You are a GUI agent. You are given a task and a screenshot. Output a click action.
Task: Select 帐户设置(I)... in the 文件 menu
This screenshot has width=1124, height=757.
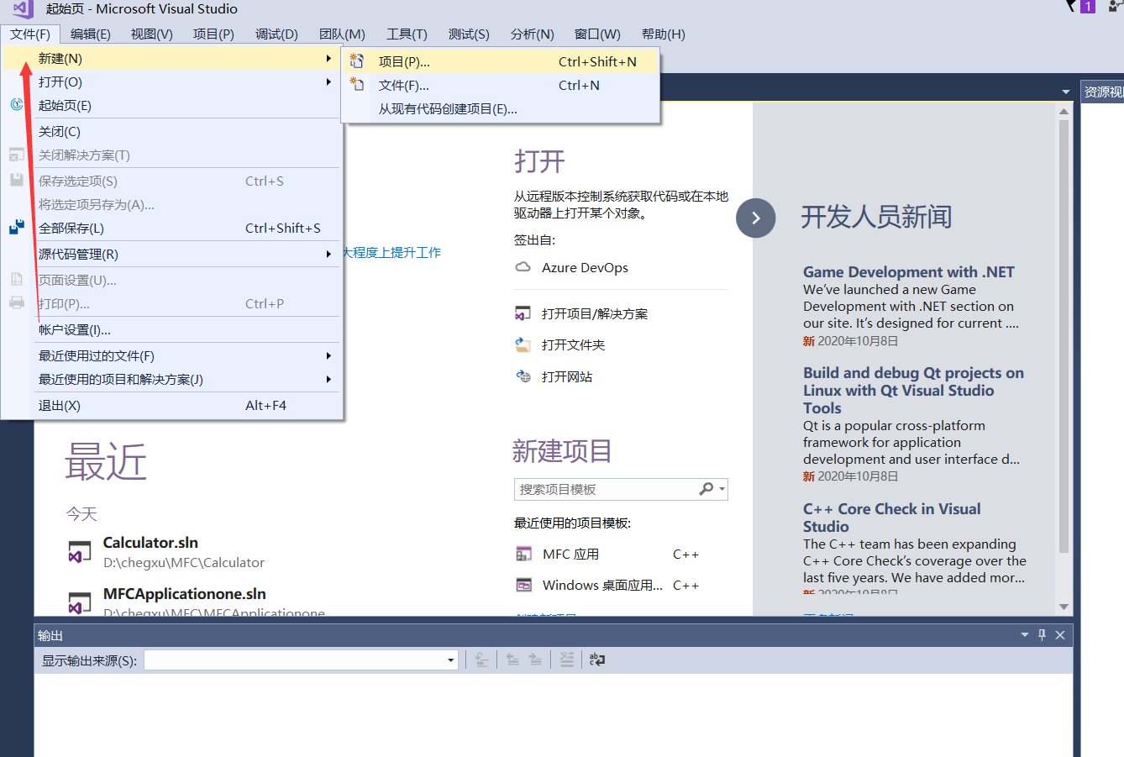[172, 329]
